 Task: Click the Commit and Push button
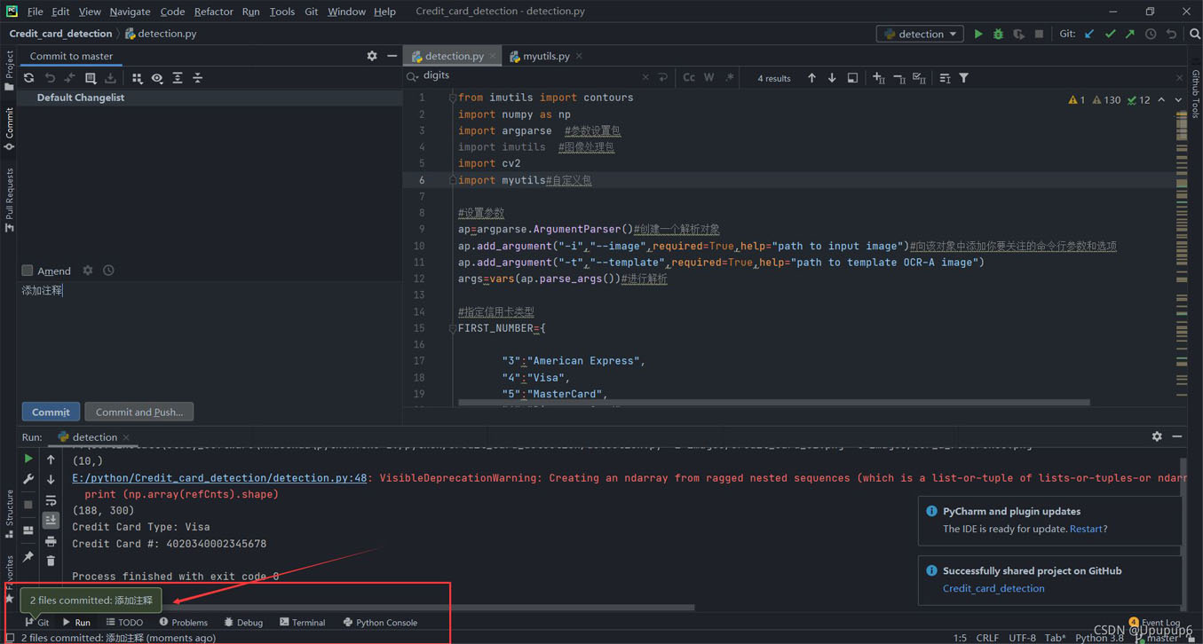[139, 412]
